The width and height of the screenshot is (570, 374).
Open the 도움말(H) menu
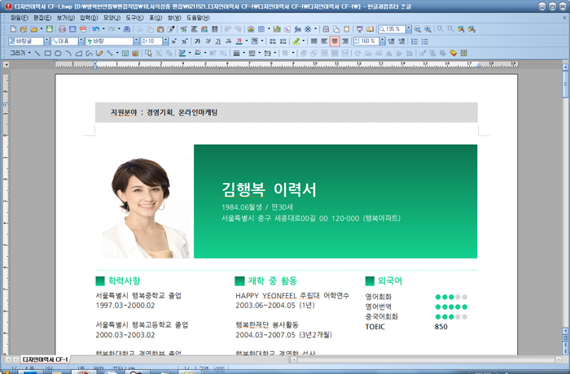point(198,18)
